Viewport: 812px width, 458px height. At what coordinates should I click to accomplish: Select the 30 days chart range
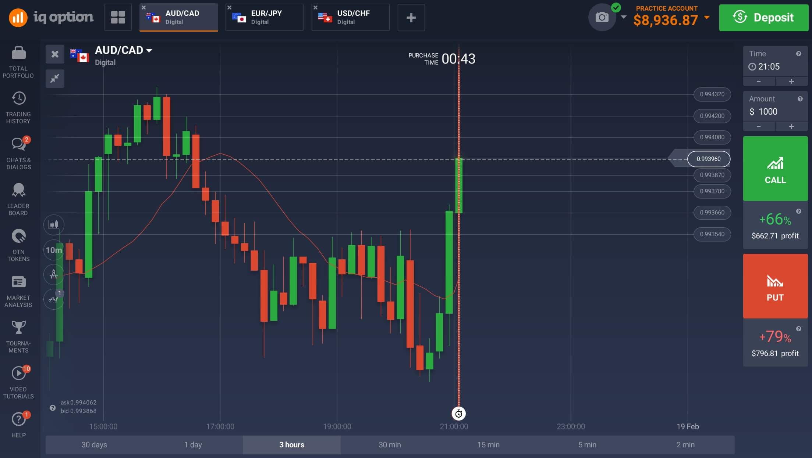94,445
